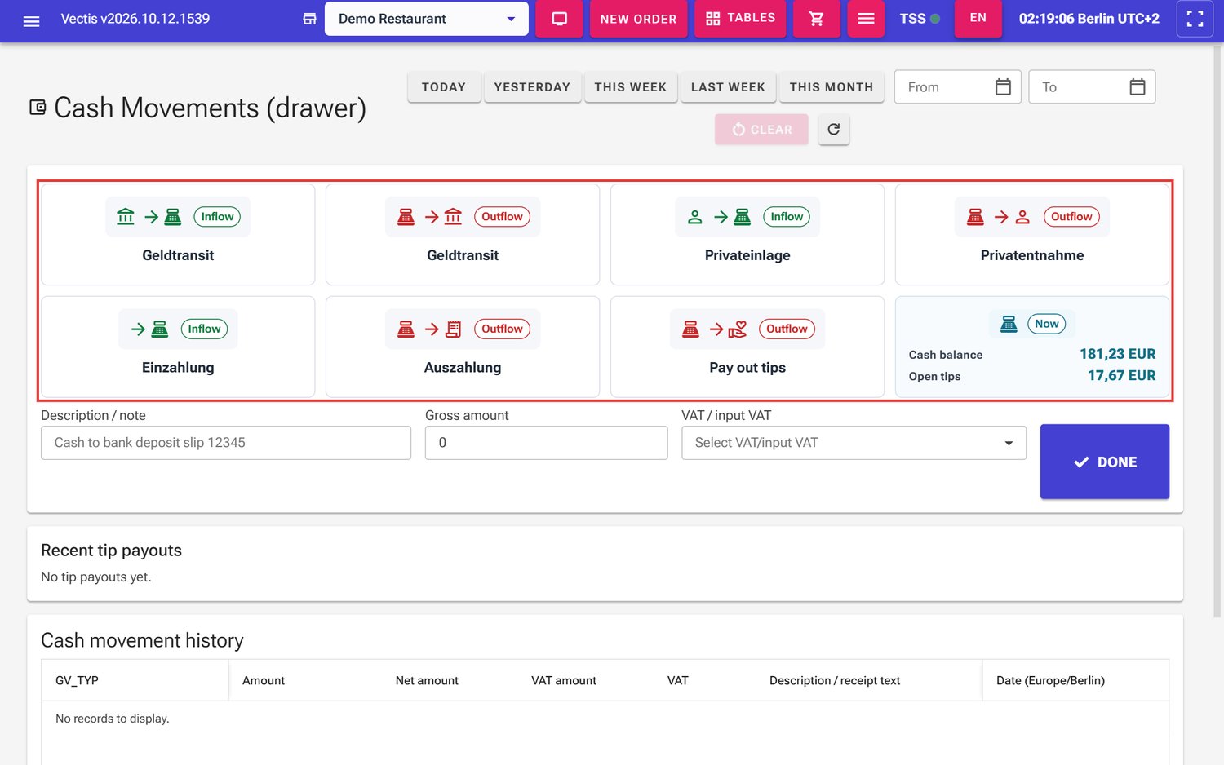Click the refresh icon next to Clear
The image size is (1224, 765).
pyautogui.click(x=833, y=129)
